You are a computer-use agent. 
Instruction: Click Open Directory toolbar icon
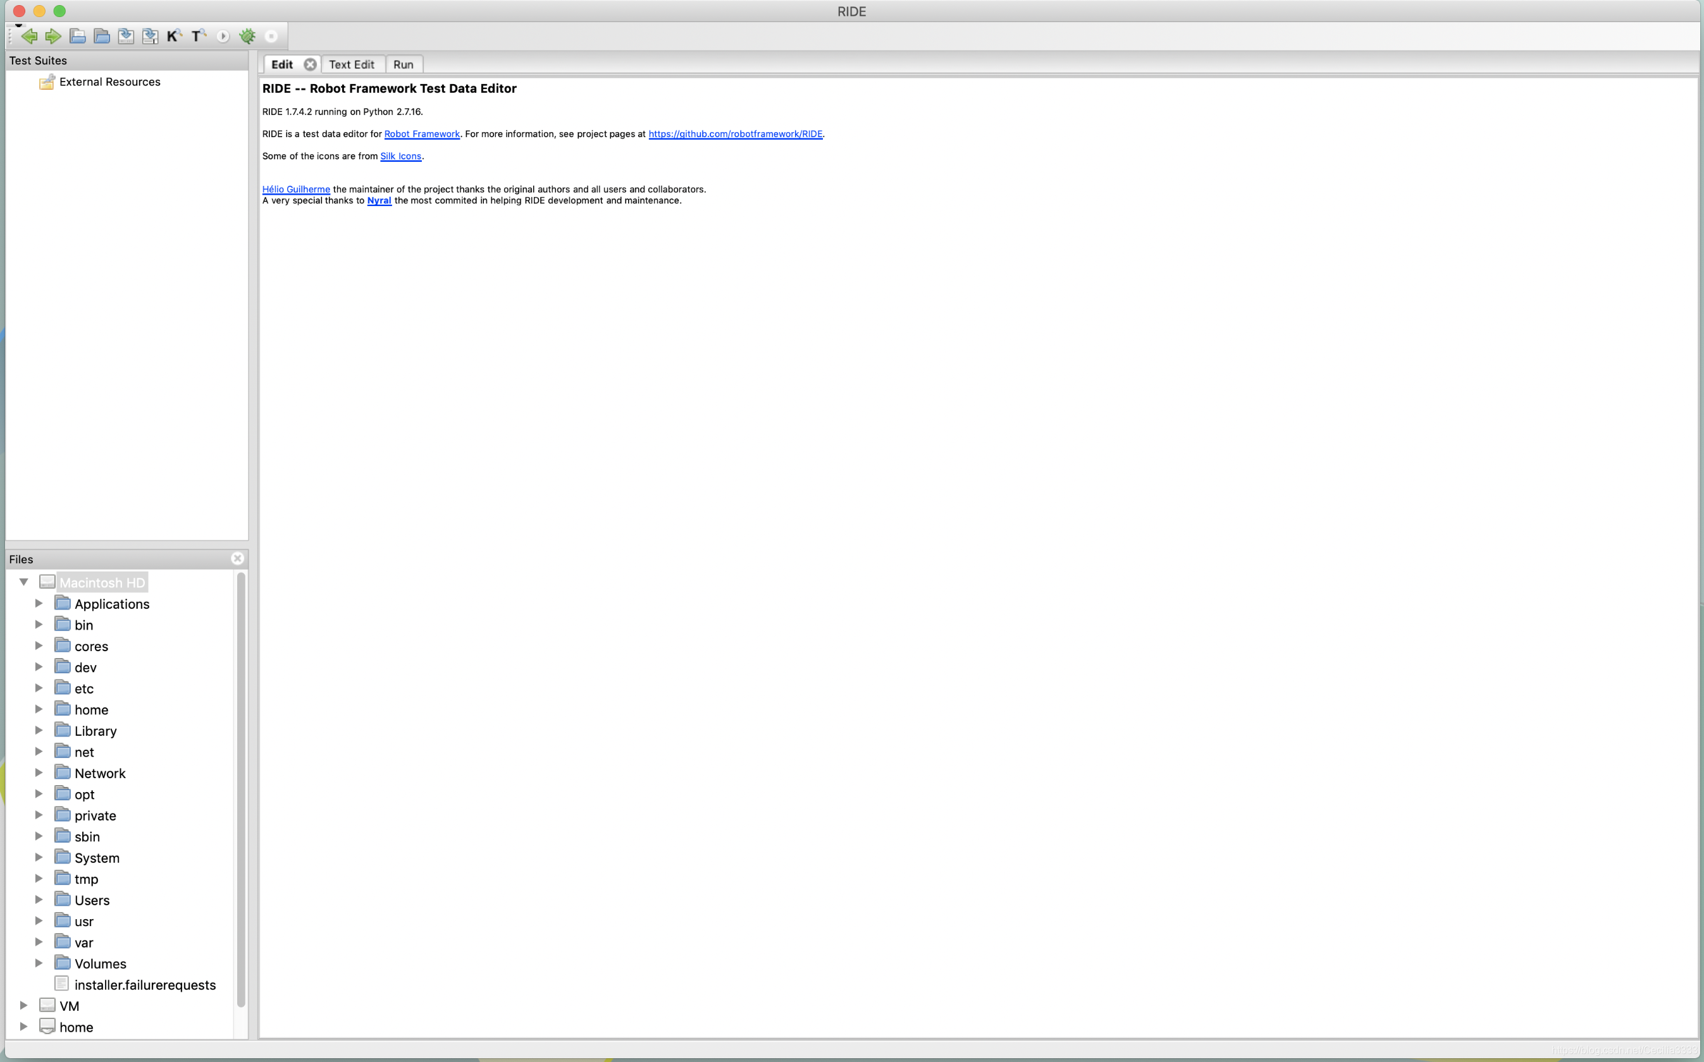(102, 37)
